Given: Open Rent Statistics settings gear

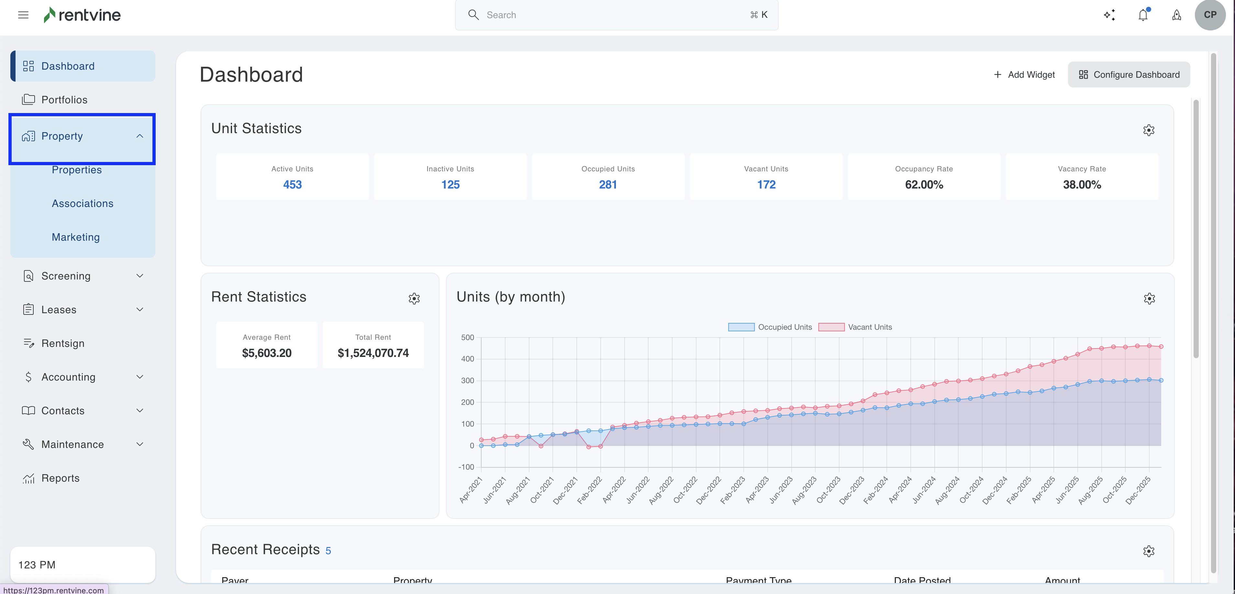Looking at the screenshot, I should coord(414,298).
